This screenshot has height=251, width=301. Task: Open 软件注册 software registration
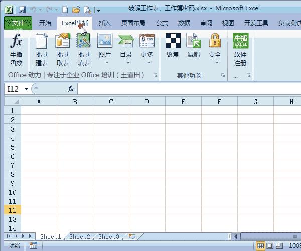(x=240, y=50)
